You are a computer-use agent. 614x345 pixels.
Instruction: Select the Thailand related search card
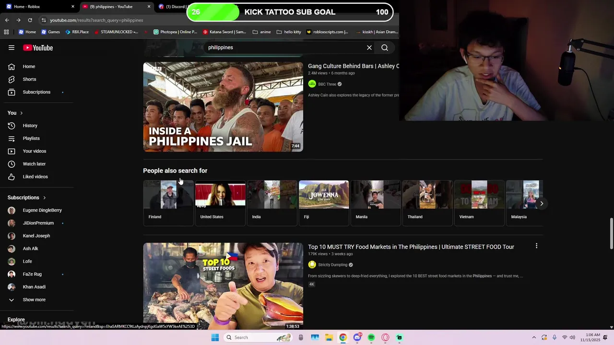tap(427, 203)
